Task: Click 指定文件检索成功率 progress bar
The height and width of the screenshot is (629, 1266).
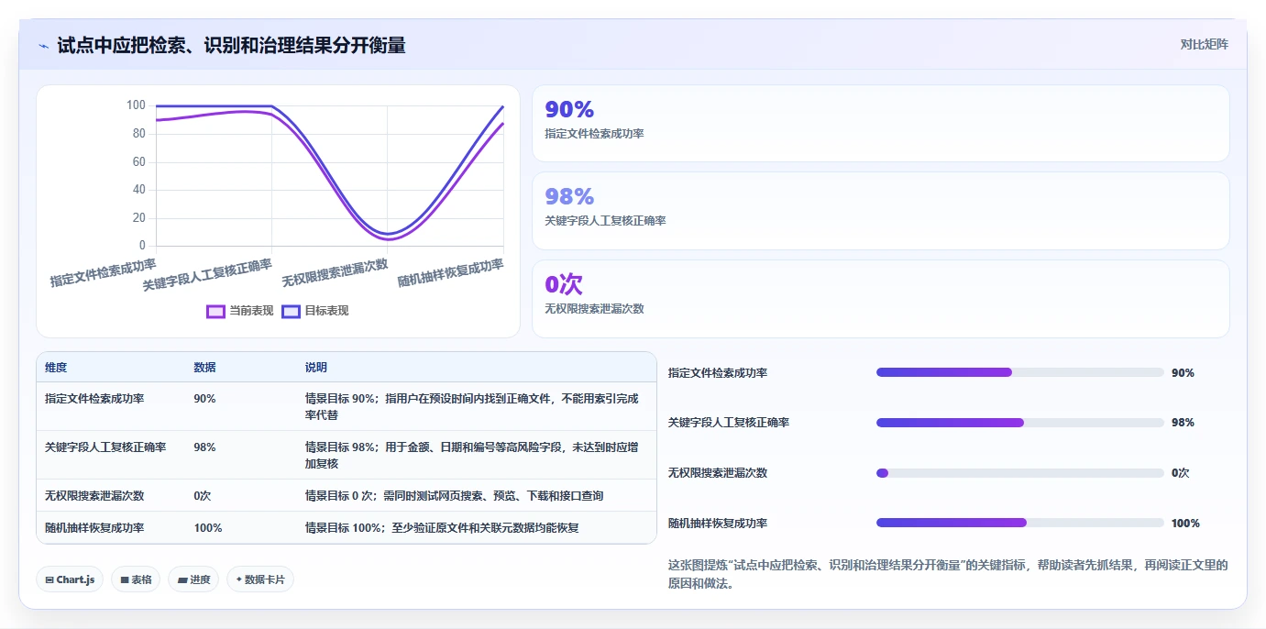Action: pos(1019,372)
